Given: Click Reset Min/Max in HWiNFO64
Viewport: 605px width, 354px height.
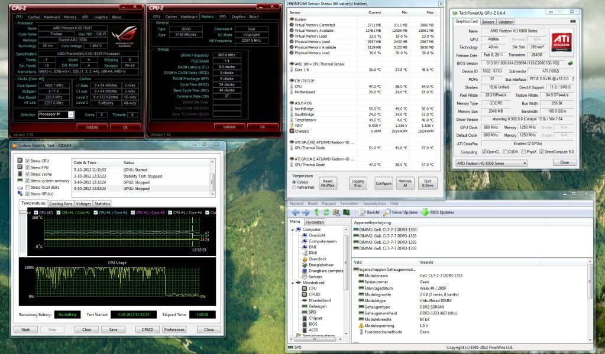Looking at the screenshot, I should (x=328, y=183).
